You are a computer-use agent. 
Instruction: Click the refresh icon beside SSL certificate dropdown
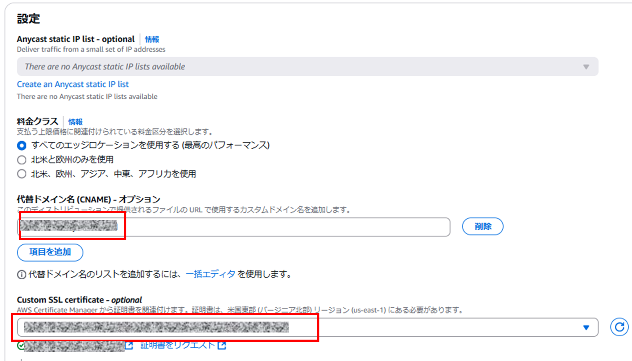point(619,327)
